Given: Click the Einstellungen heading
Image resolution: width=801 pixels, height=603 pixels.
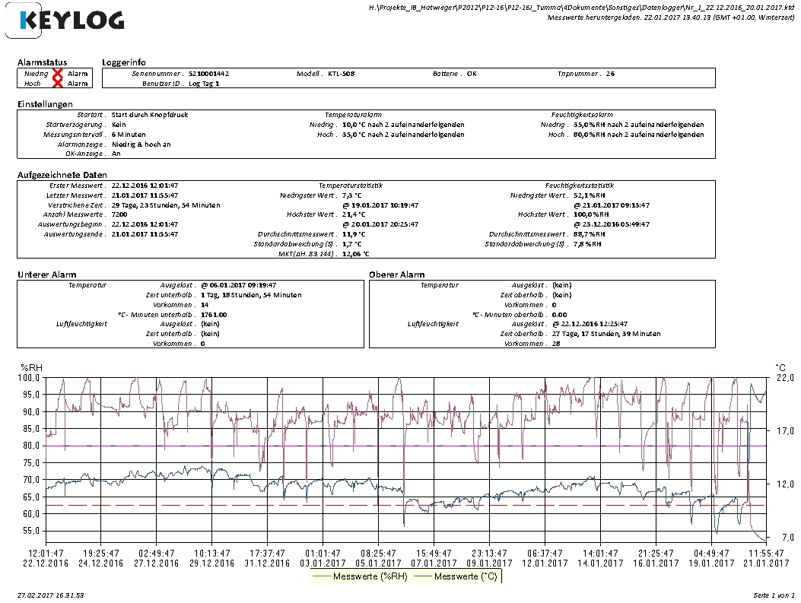Looking at the screenshot, I should (45, 104).
